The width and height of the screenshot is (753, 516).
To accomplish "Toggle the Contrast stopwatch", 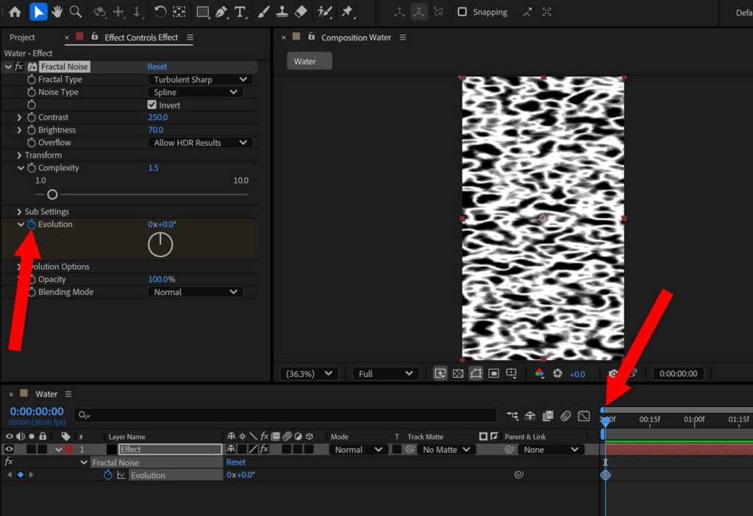I will [32, 117].
